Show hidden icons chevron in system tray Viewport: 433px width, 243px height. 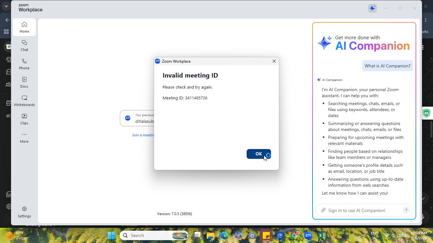click(x=363, y=235)
